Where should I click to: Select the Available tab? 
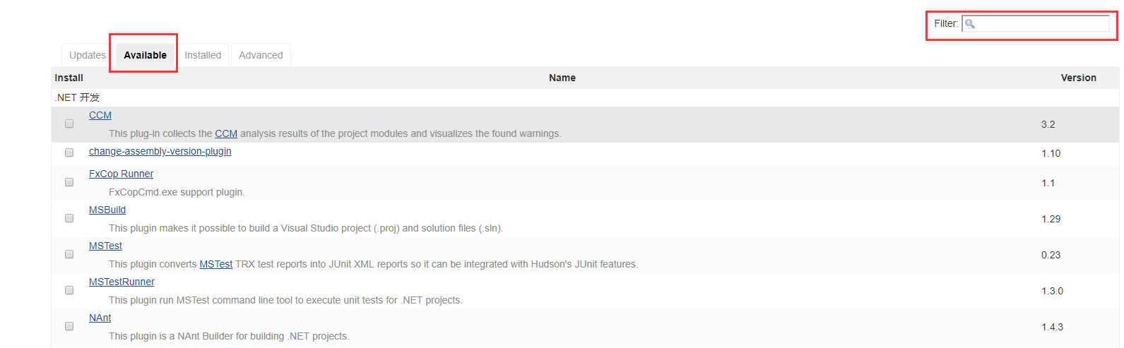pos(145,55)
